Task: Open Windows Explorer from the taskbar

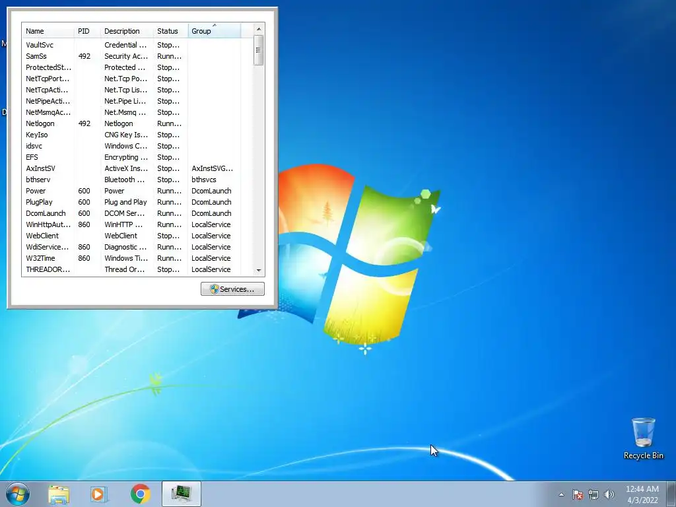Action: click(59, 494)
